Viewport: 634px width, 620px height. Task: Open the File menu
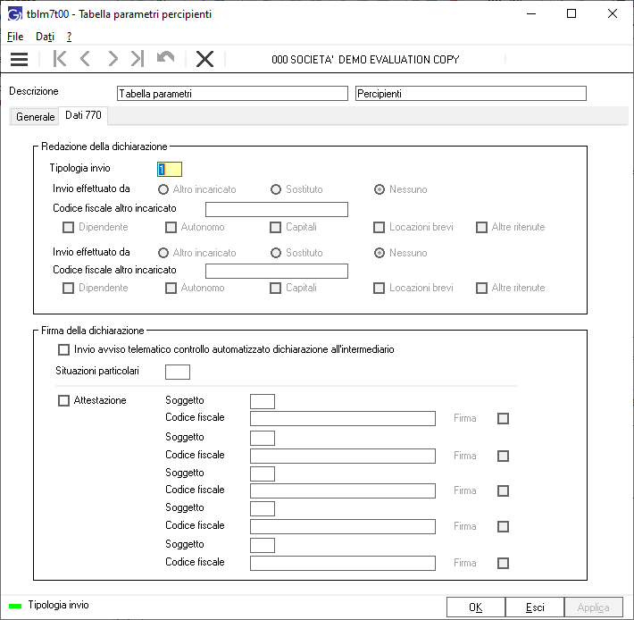(x=15, y=37)
